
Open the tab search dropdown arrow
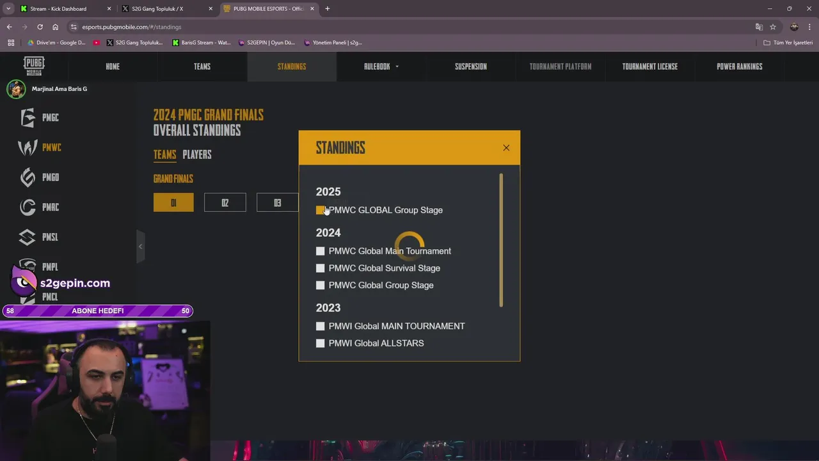click(8, 9)
